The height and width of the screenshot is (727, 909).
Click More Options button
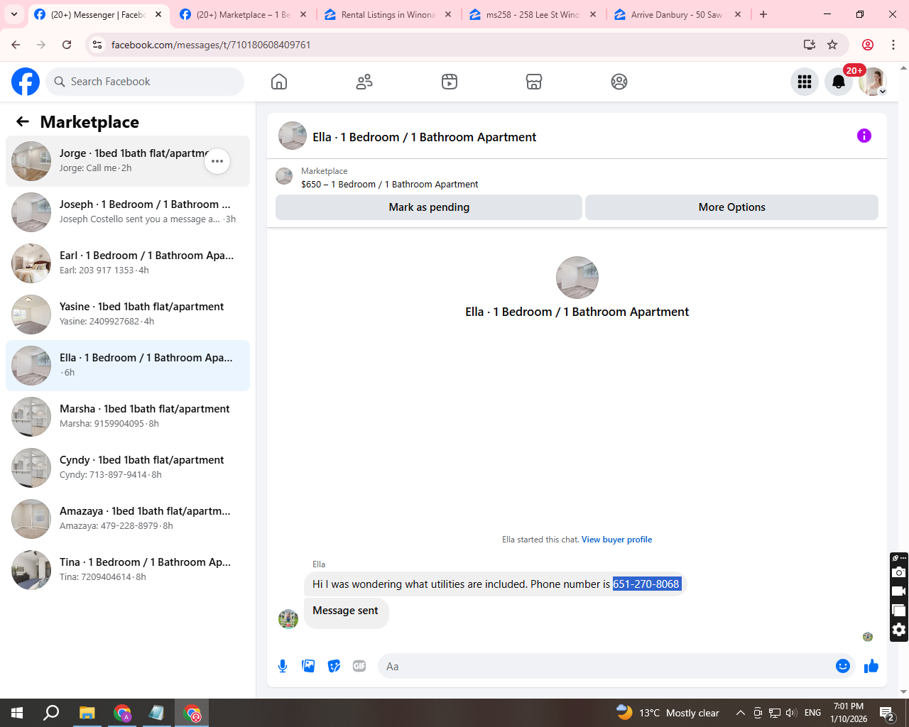coord(731,207)
